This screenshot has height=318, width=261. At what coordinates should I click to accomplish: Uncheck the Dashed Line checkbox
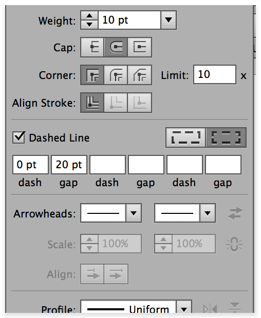(x=18, y=137)
